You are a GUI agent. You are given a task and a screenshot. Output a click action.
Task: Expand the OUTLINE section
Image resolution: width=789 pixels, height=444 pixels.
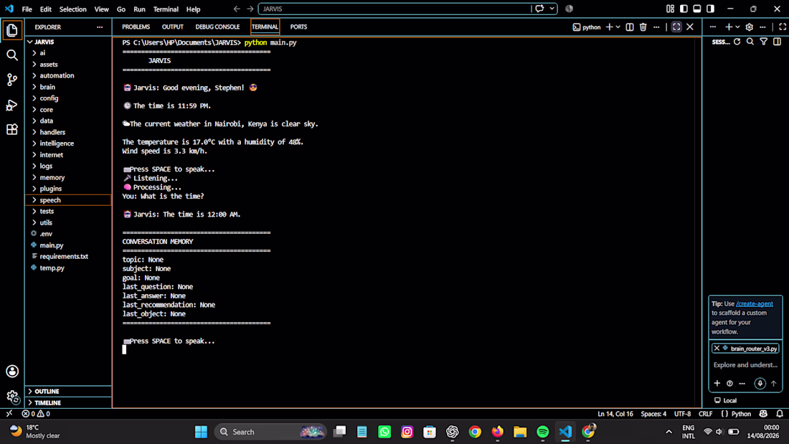pyautogui.click(x=68, y=391)
